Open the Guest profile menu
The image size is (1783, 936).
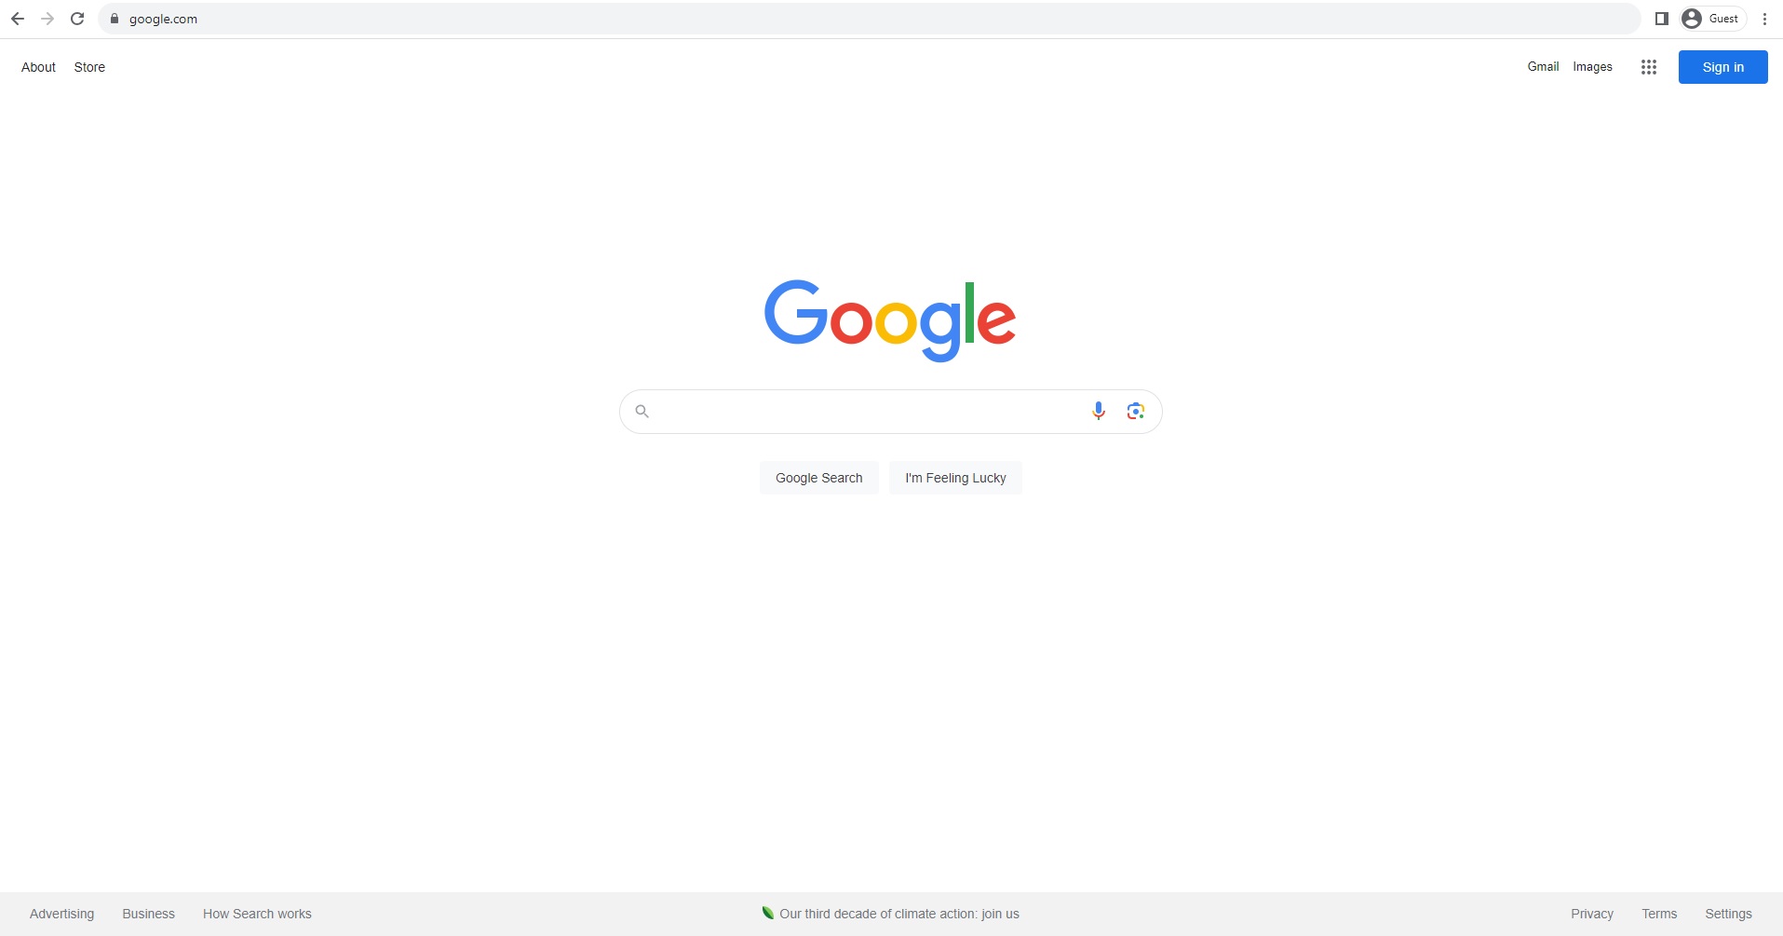pyautogui.click(x=1712, y=19)
